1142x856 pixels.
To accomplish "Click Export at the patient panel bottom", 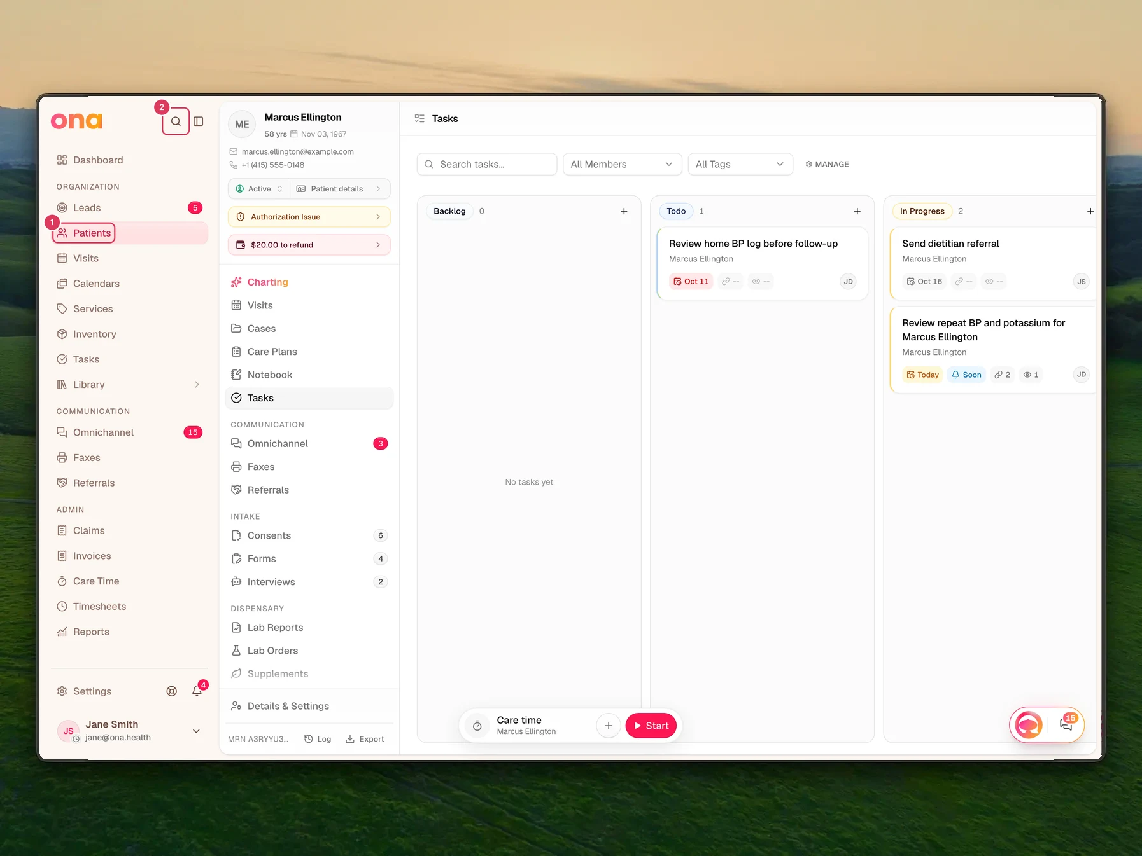I will [x=365, y=739].
